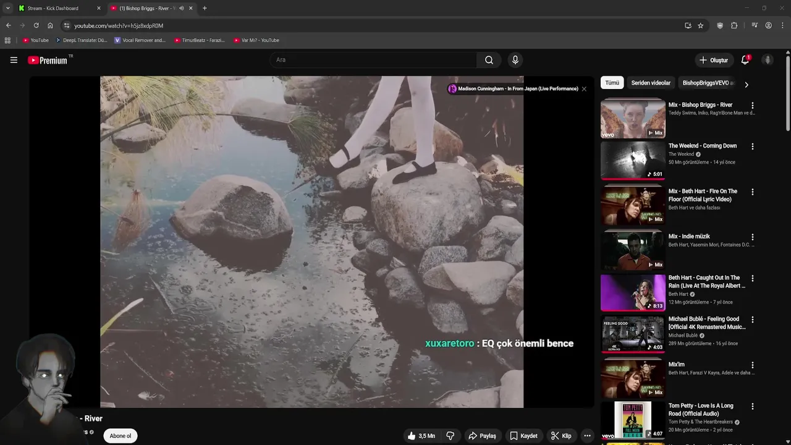Switch to Stream - Kick Dashboard tab
Screen dimensions: 791x445
pyautogui.click(x=60, y=8)
